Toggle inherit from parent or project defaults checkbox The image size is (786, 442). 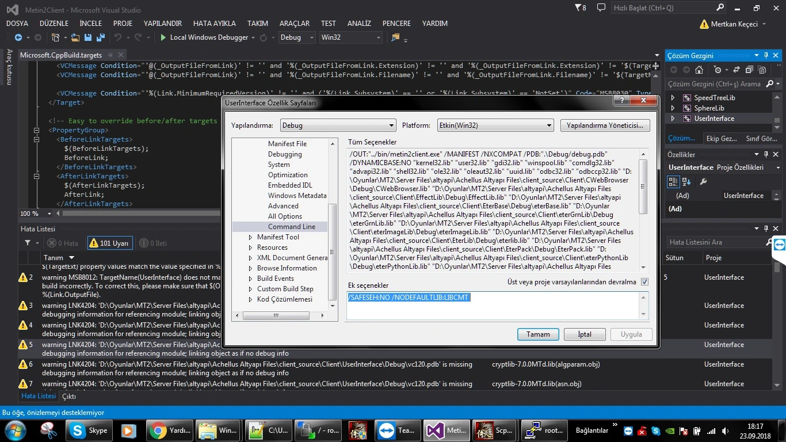(x=644, y=282)
